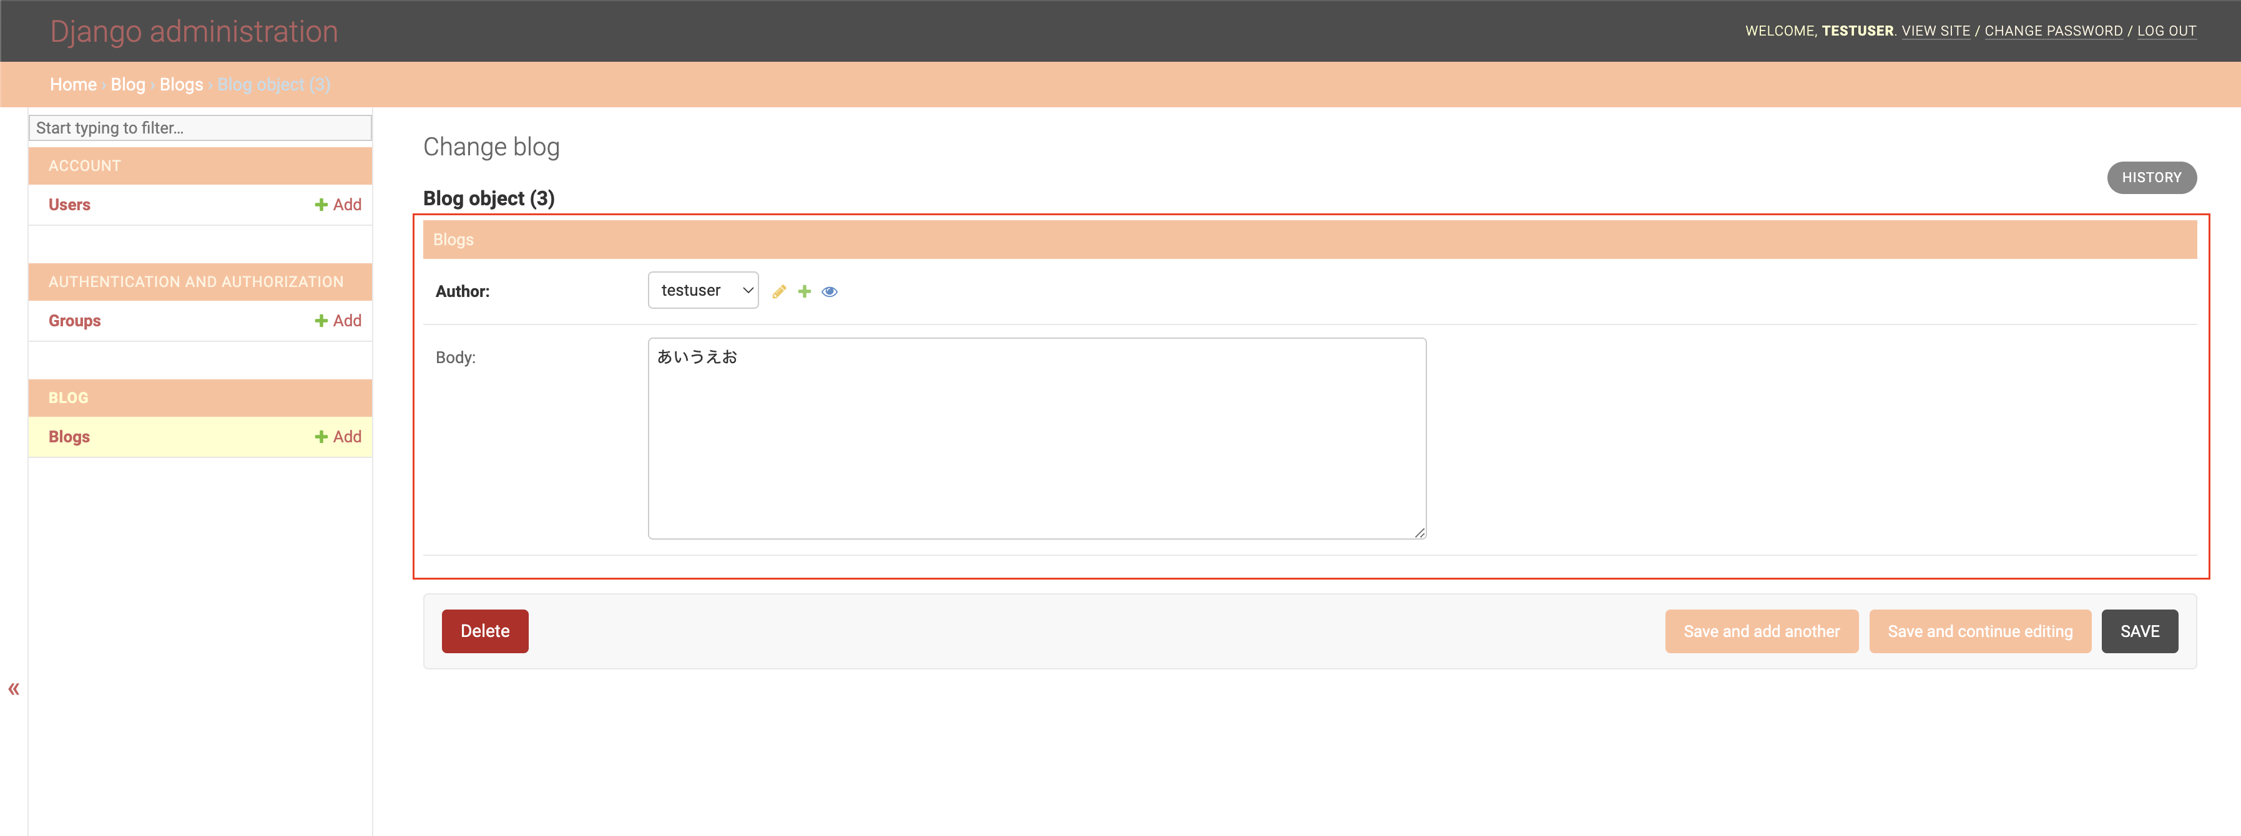View the selected author with the eye icon
The image size is (2241, 836).
(829, 291)
